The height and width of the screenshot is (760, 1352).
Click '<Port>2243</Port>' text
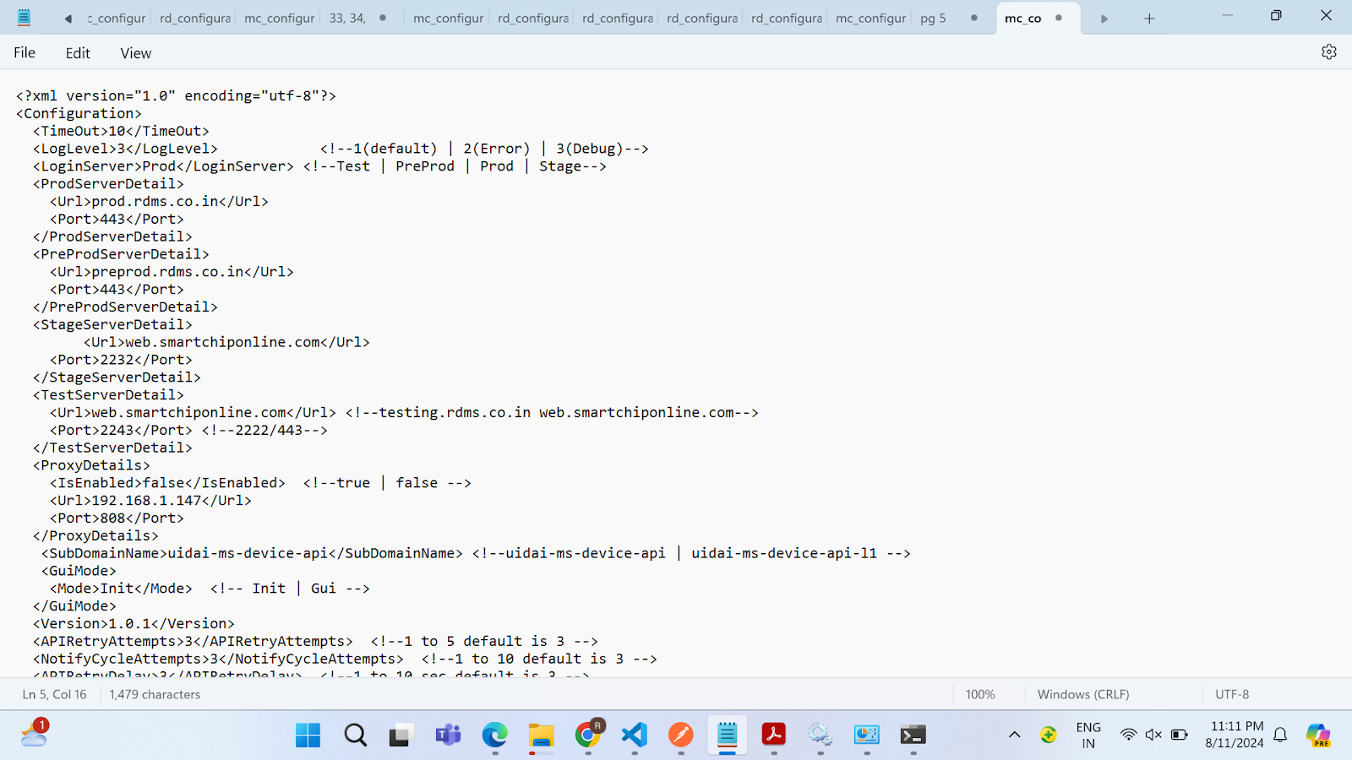tap(121, 430)
